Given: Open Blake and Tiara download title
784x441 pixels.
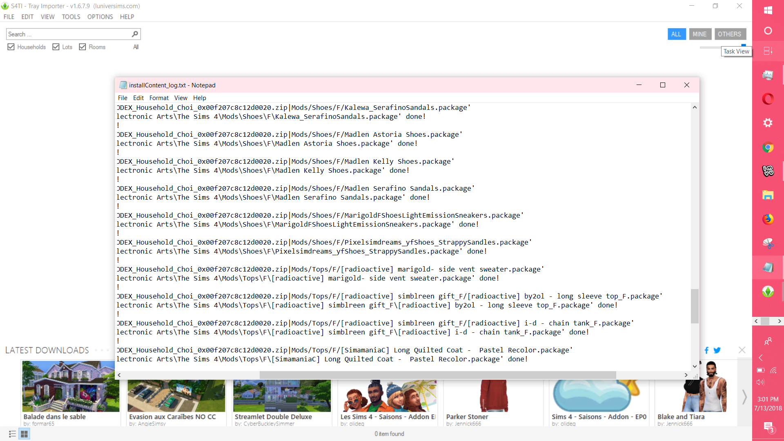Looking at the screenshot, I should click(681, 417).
